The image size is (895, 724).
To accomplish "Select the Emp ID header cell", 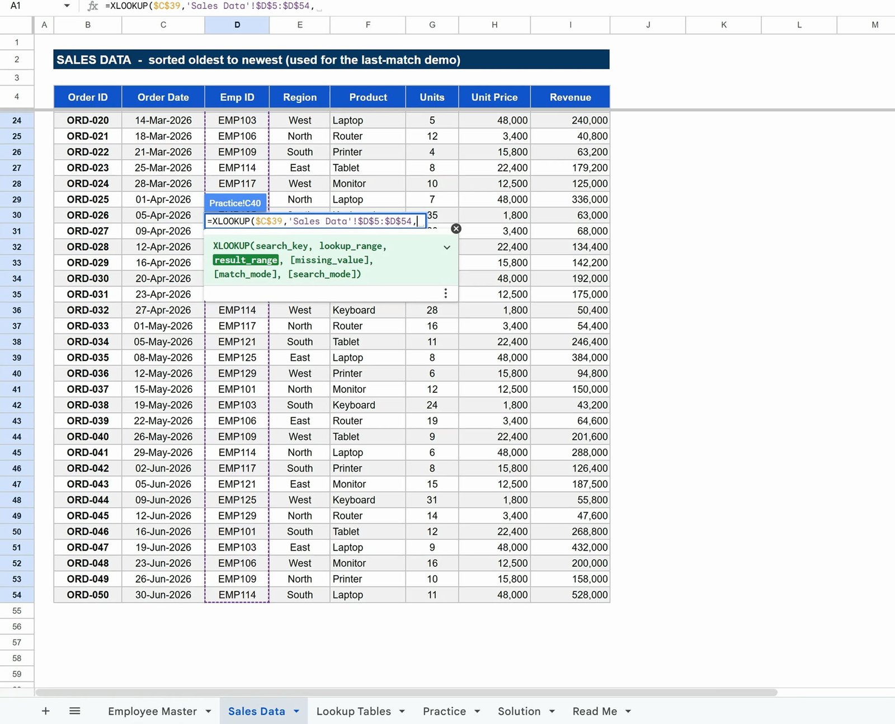I will click(237, 97).
